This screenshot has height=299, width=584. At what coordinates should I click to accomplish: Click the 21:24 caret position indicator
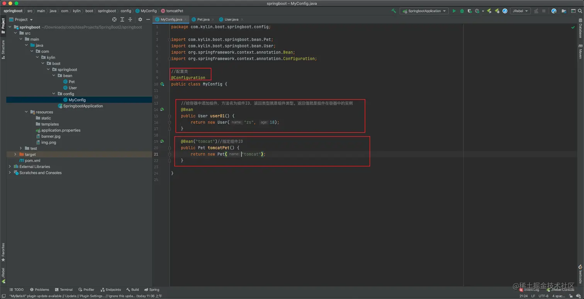(523, 296)
